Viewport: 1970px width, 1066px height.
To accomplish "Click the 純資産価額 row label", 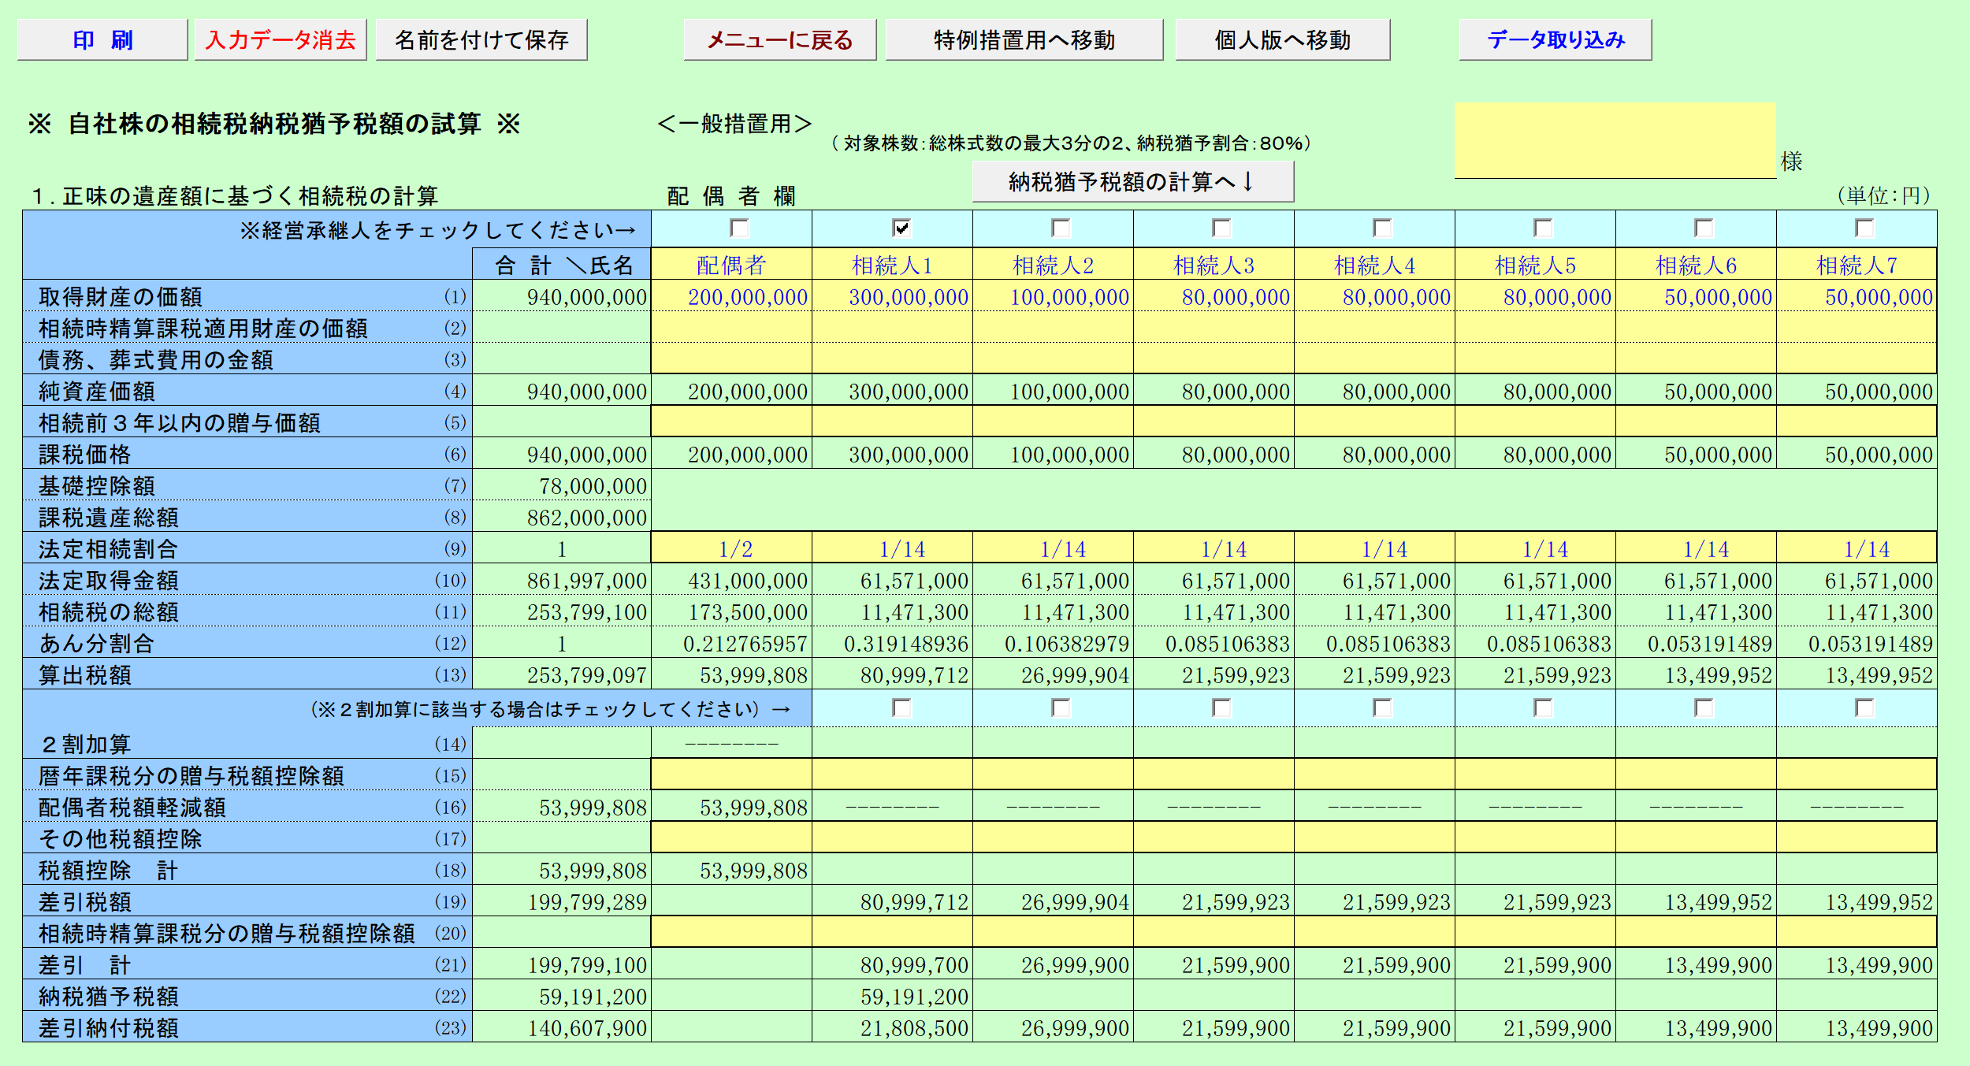I will pos(247,391).
